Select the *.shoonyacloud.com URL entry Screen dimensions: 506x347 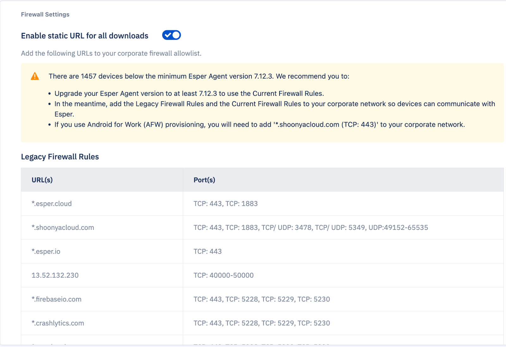tap(62, 227)
